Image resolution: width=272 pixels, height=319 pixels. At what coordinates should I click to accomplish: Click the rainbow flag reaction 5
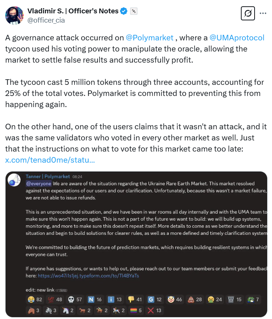coord(135,310)
